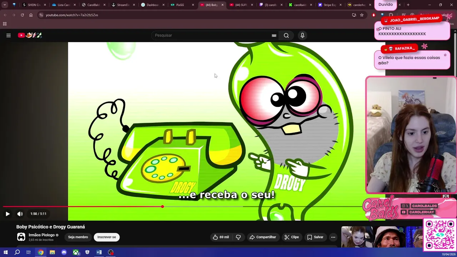The image size is (457, 257).
Task: Switch to the Twitch (3) carolb tab
Action: [270, 5]
